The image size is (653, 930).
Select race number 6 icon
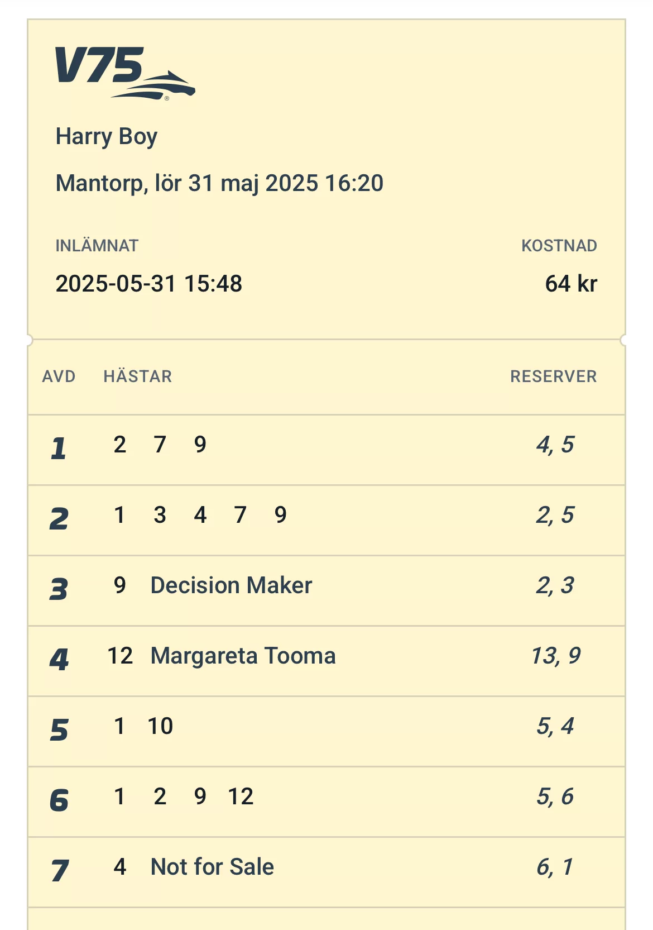tap(59, 800)
